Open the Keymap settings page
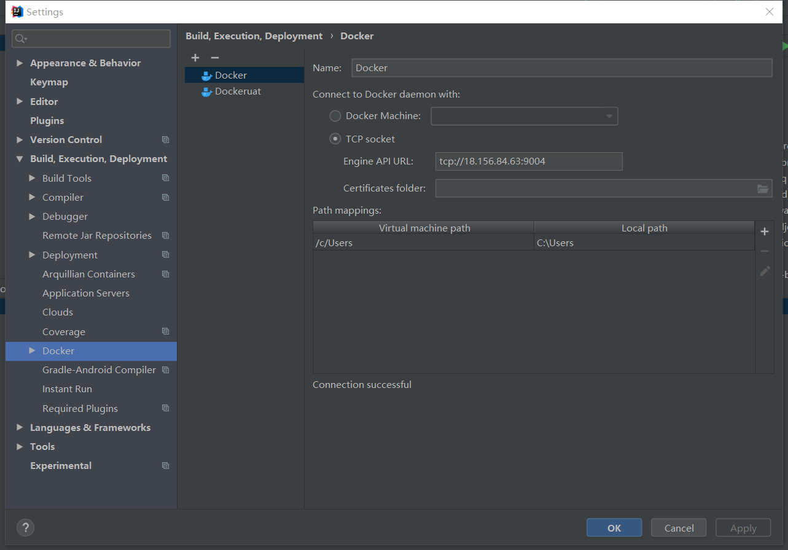The image size is (788, 550). tap(49, 82)
